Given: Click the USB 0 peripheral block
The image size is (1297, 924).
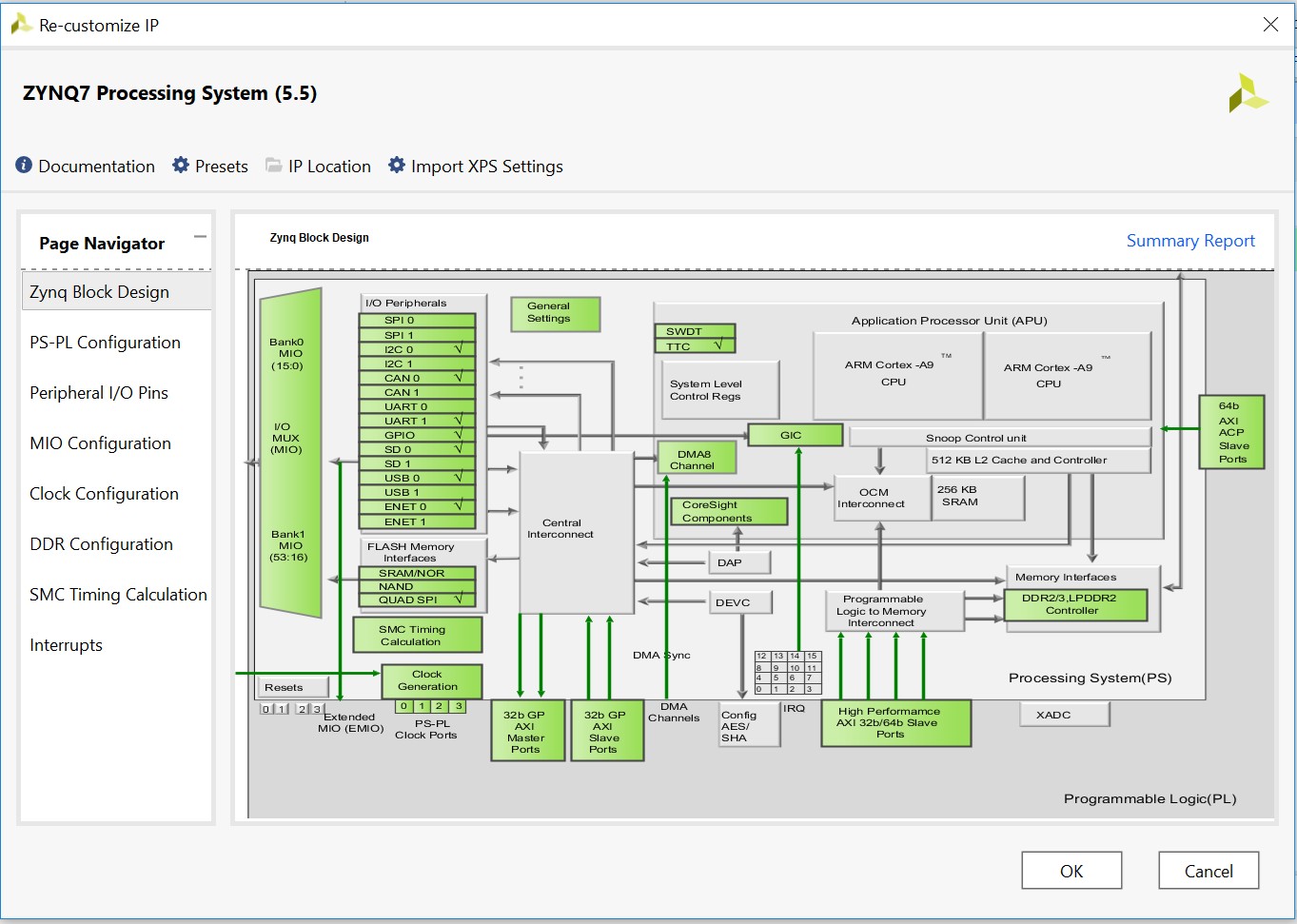Looking at the screenshot, I should click(x=416, y=478).
